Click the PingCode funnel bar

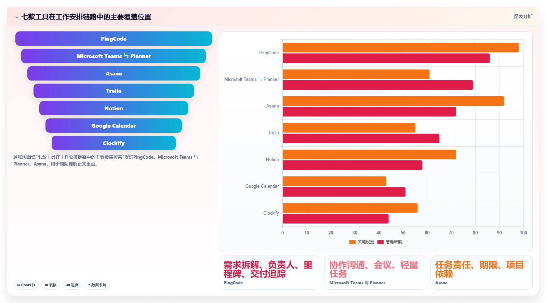tap(114, 39)
